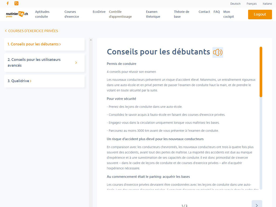Play the audio speaker icon beside title
Screen dimensions: 276x207
(x=218, y=52)
